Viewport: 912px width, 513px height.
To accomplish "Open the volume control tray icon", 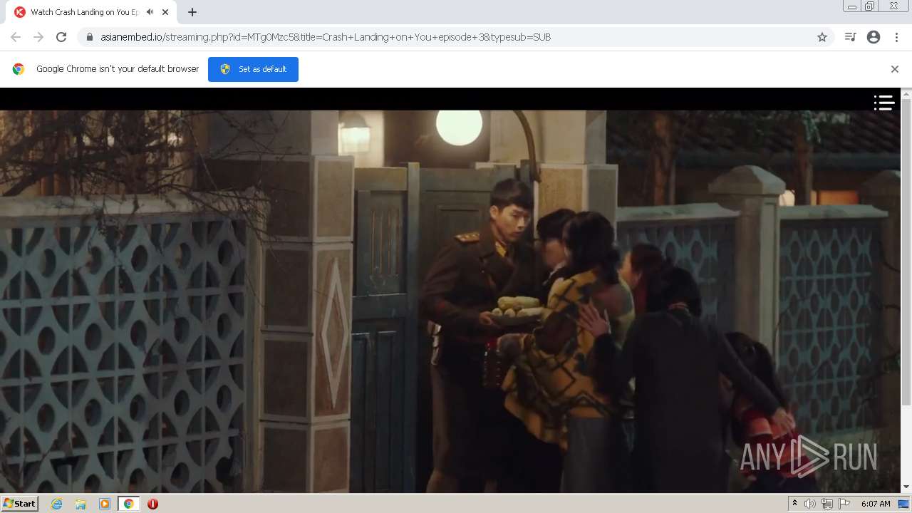I will pyautogui.click(x=810, y=504).
